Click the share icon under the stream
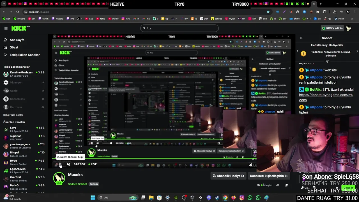359x202 pixels. 277,185
